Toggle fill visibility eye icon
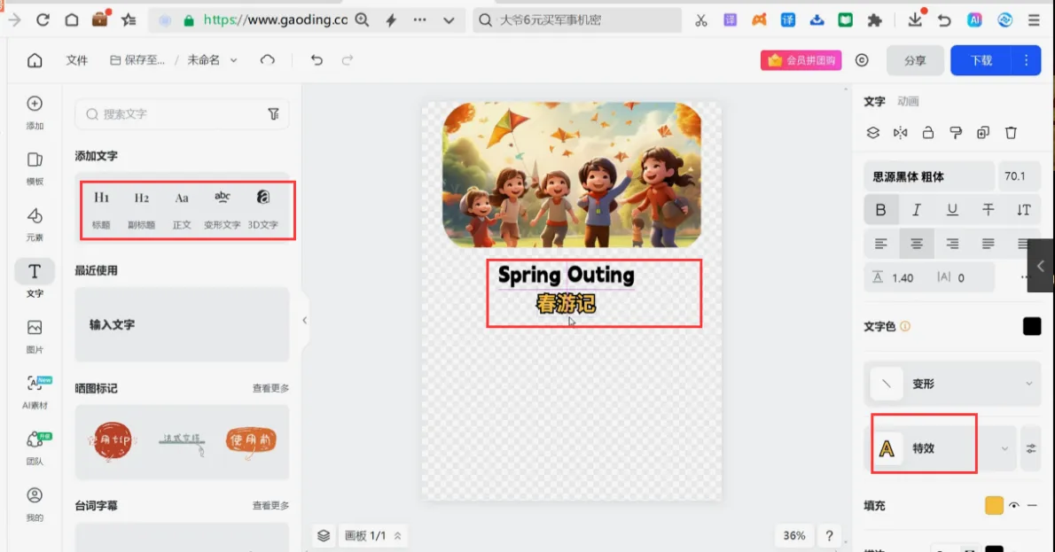Image resolution: width=1055 pixels, height=552 pixels. point(1013,505)
